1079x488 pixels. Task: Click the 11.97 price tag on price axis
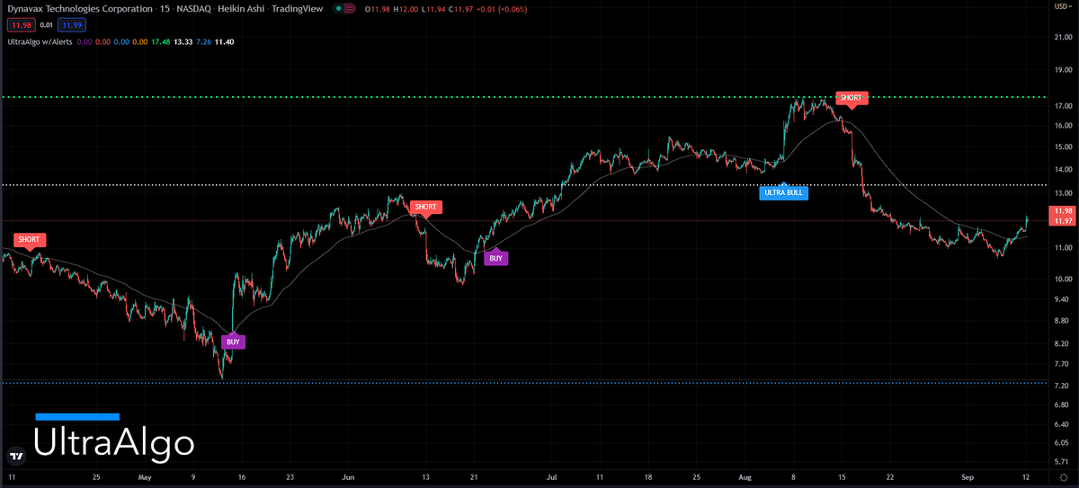point(1062,221)
